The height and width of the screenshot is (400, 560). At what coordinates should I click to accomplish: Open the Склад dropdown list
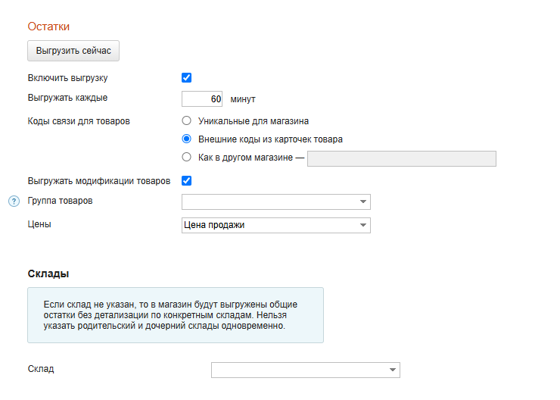[x=305, y=370]
